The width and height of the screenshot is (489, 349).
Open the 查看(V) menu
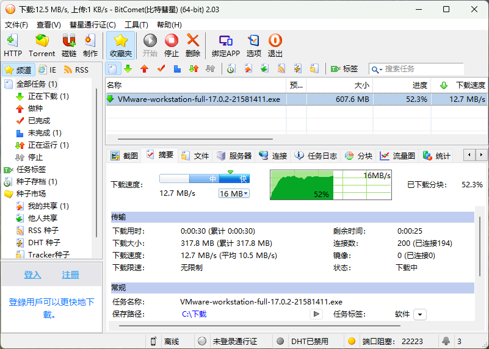tap(49, 25)
